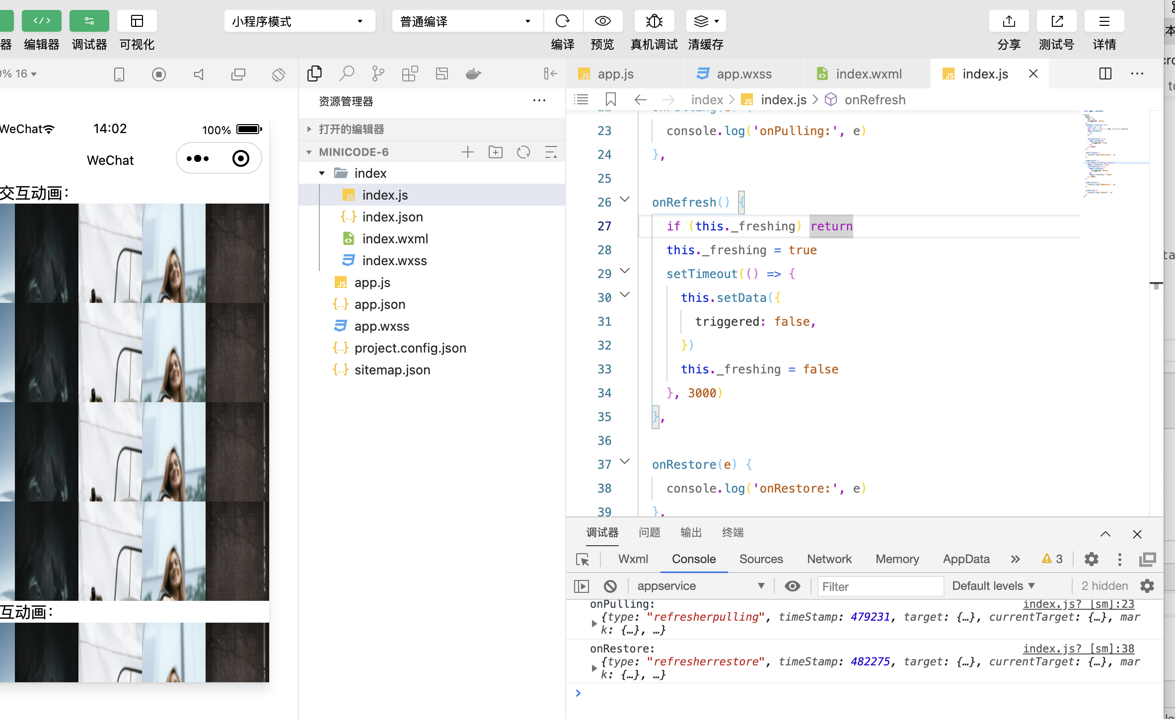The height and width of the screenshot is (719, 1175).
Task: Click the Details toolbar button
Action: pos(1104,21)
